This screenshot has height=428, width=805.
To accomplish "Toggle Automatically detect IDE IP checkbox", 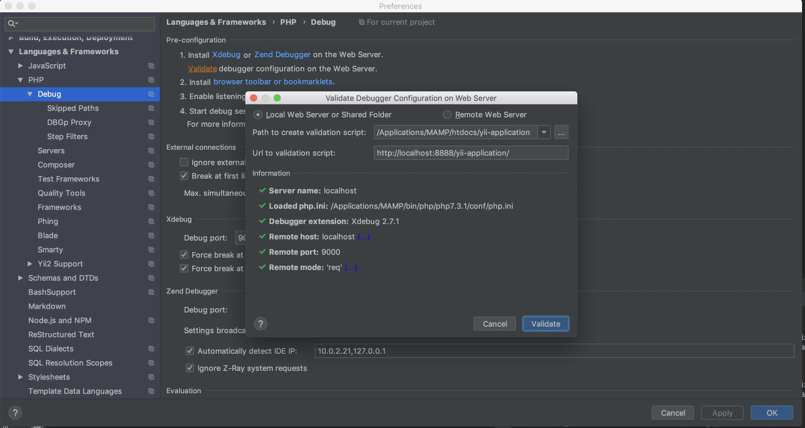I will click(190, 351).
